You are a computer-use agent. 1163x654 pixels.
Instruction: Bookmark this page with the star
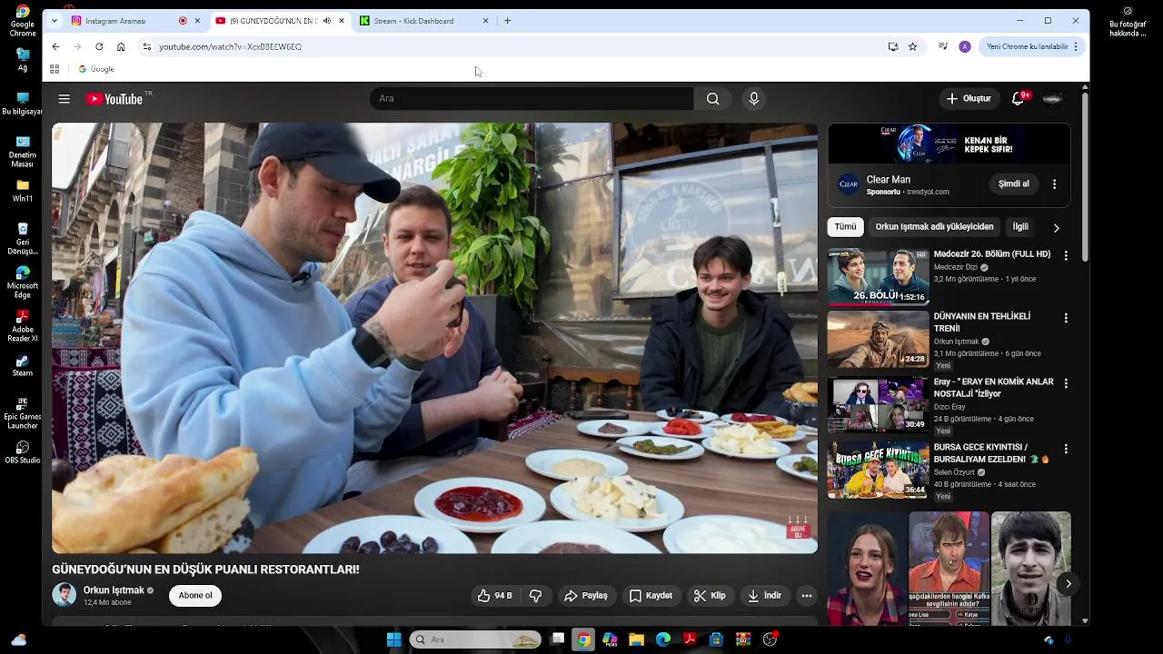click(x=913, y=46)
